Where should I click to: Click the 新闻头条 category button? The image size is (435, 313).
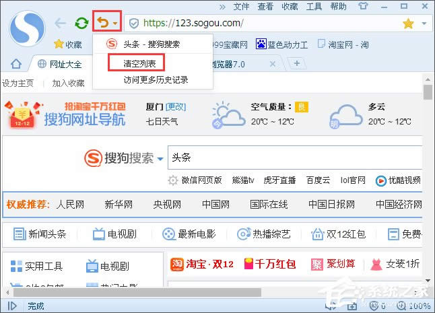[x=40, y=234]
